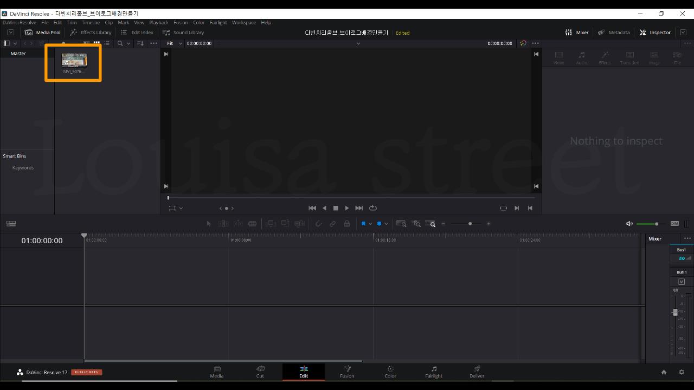The height and width of the screenshot is (390, 694).
Task: Jump to the previous edit
Action: click(530, 208)
